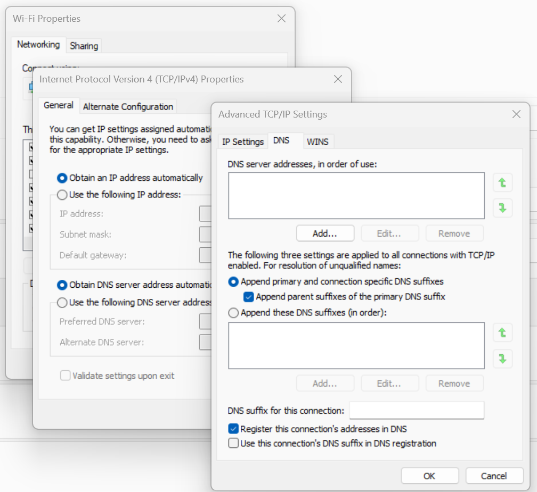Move DNS server down in priority order
The width and height of the screenshot is (537, 492).
(502, 208)
